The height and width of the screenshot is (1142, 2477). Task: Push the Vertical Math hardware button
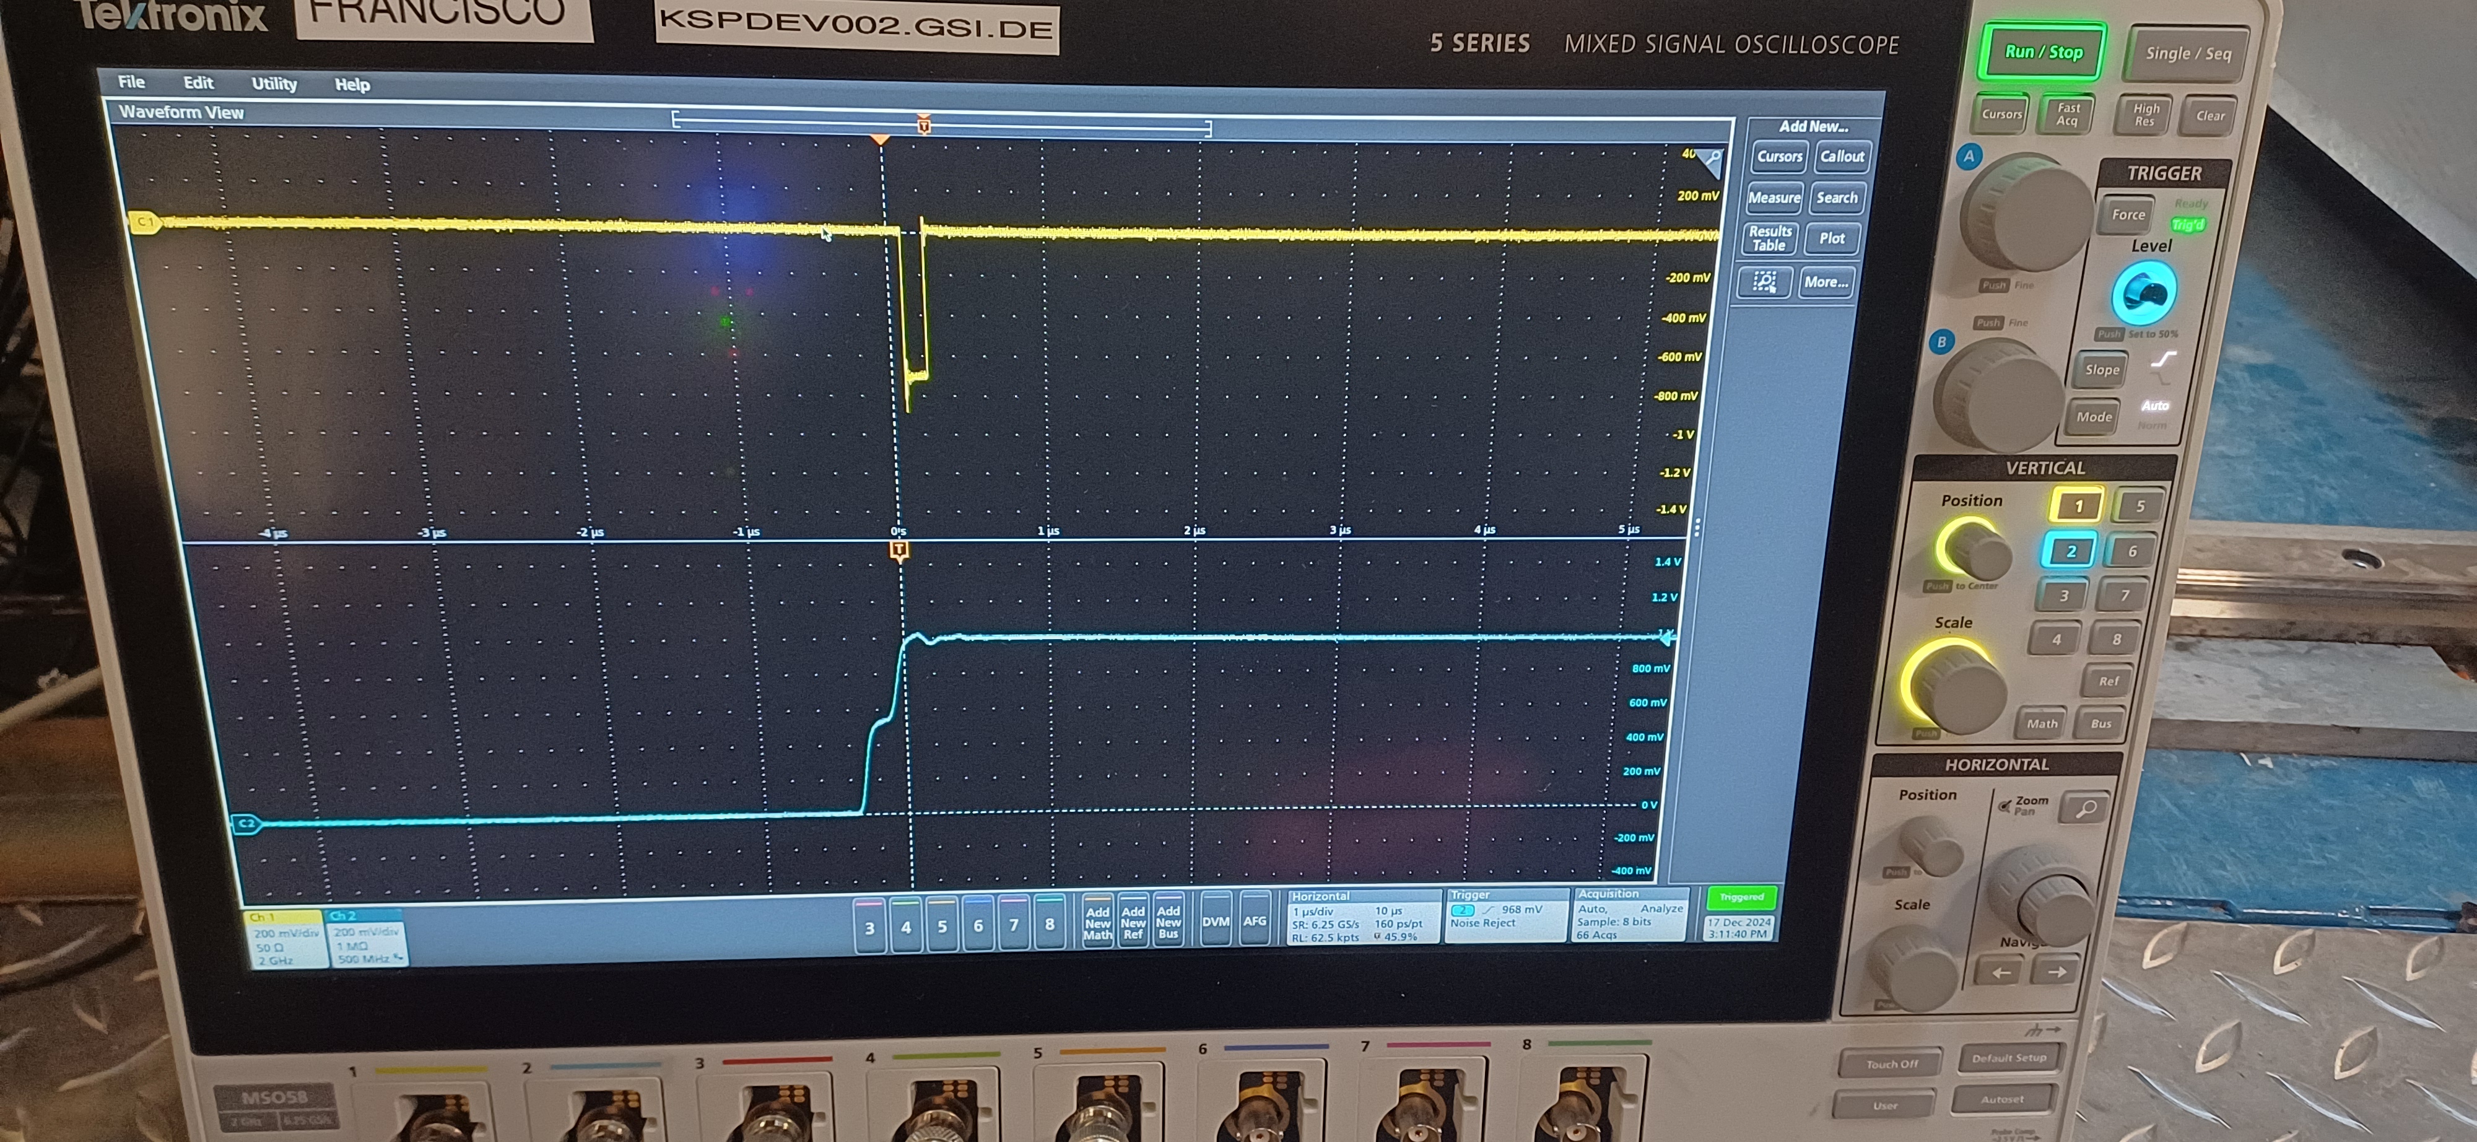(x=2042, y=724)
